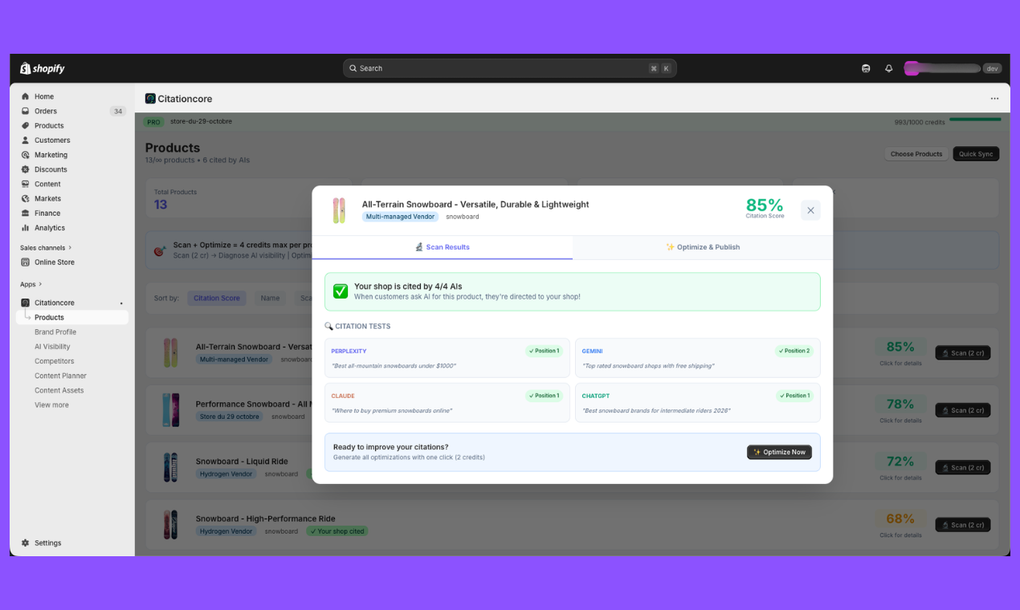This screenshot has height=610, width=1020.
Task: Click Snowboard - Liquid Ride product name
Action: point(242,462)
